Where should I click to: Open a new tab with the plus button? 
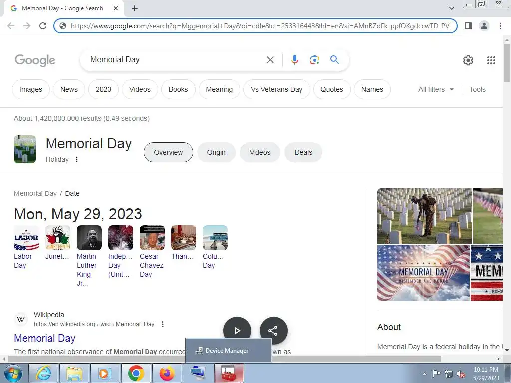pos(135,8)
